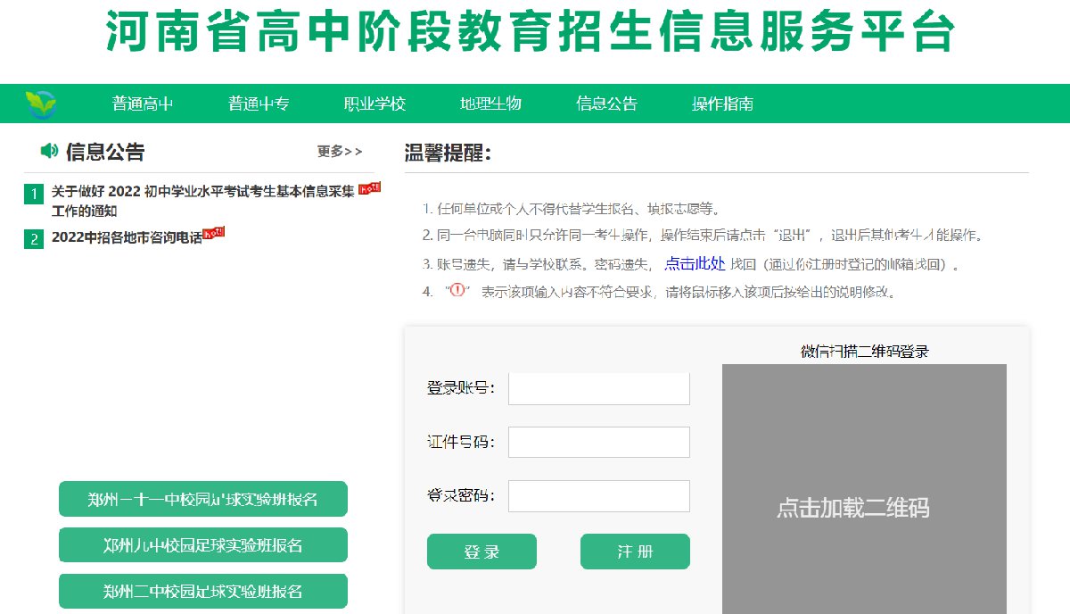Focus the 登录账号 input field
Screen dimensions: 1070x614
click(x=599, y=388)
